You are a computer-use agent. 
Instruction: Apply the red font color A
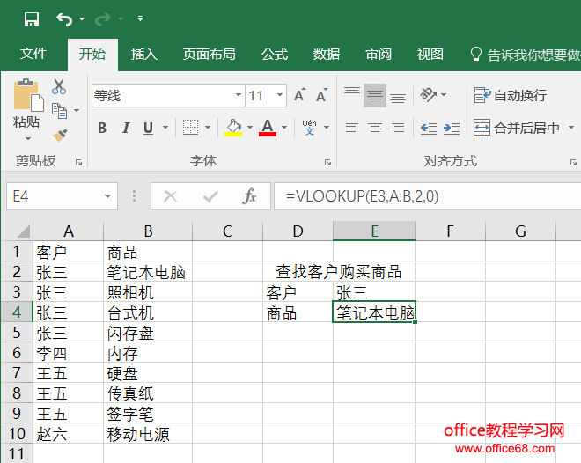(268, 128)
